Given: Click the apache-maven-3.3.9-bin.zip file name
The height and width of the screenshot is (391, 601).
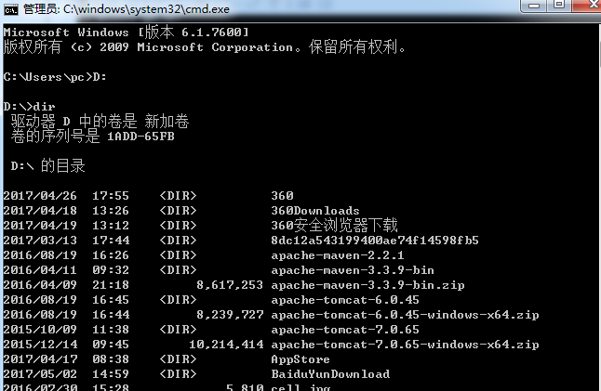Looking at the screenshot, I should [x=368, y=285].
